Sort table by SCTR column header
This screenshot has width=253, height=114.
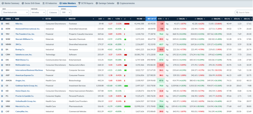[161, 19]
